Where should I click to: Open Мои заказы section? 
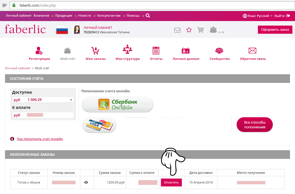click(96, 54)
